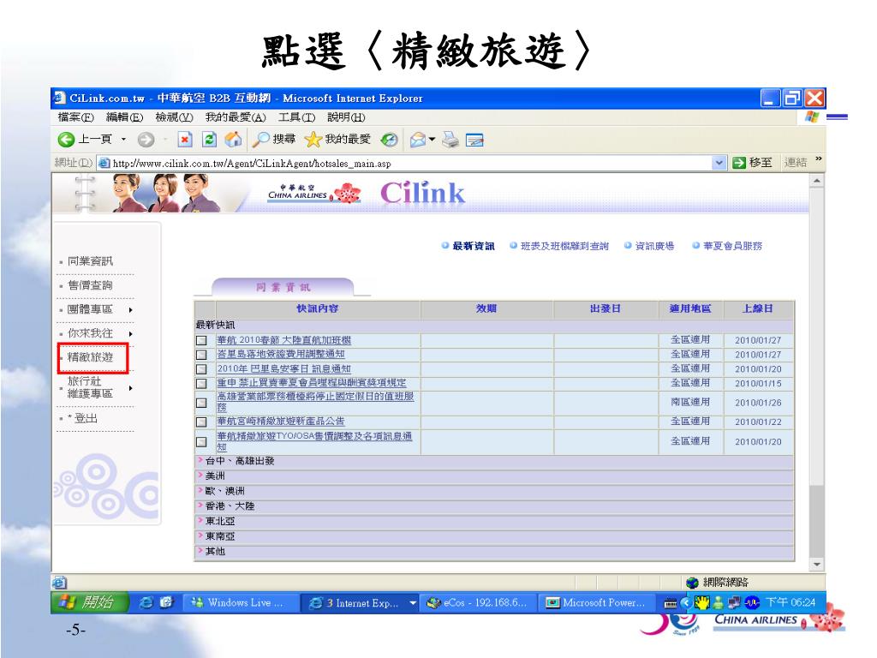877x658 pixels.
Task: Click the IE Back arrow icon
Action: tap(66, 140)
